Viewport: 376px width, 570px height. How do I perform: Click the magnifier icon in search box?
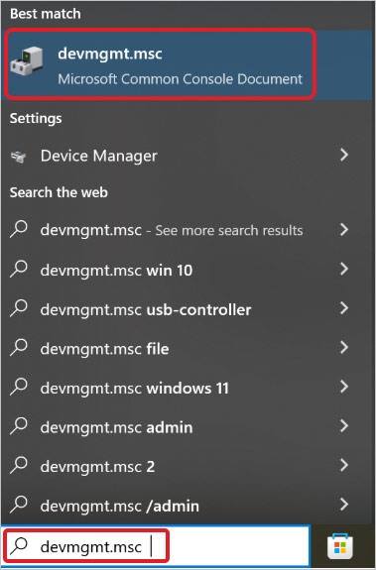(19, 546)
